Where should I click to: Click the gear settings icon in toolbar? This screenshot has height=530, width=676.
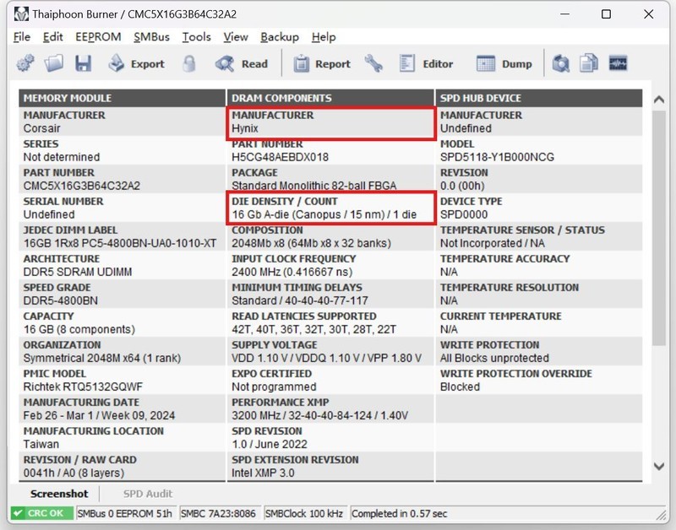(25, 63)
